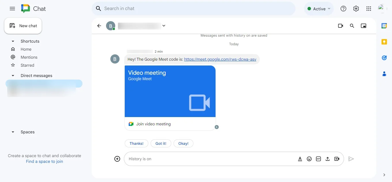The width and height of the screenshot is (392, 182).
Task: Upload a file to the chat
Action: [328, 159]
